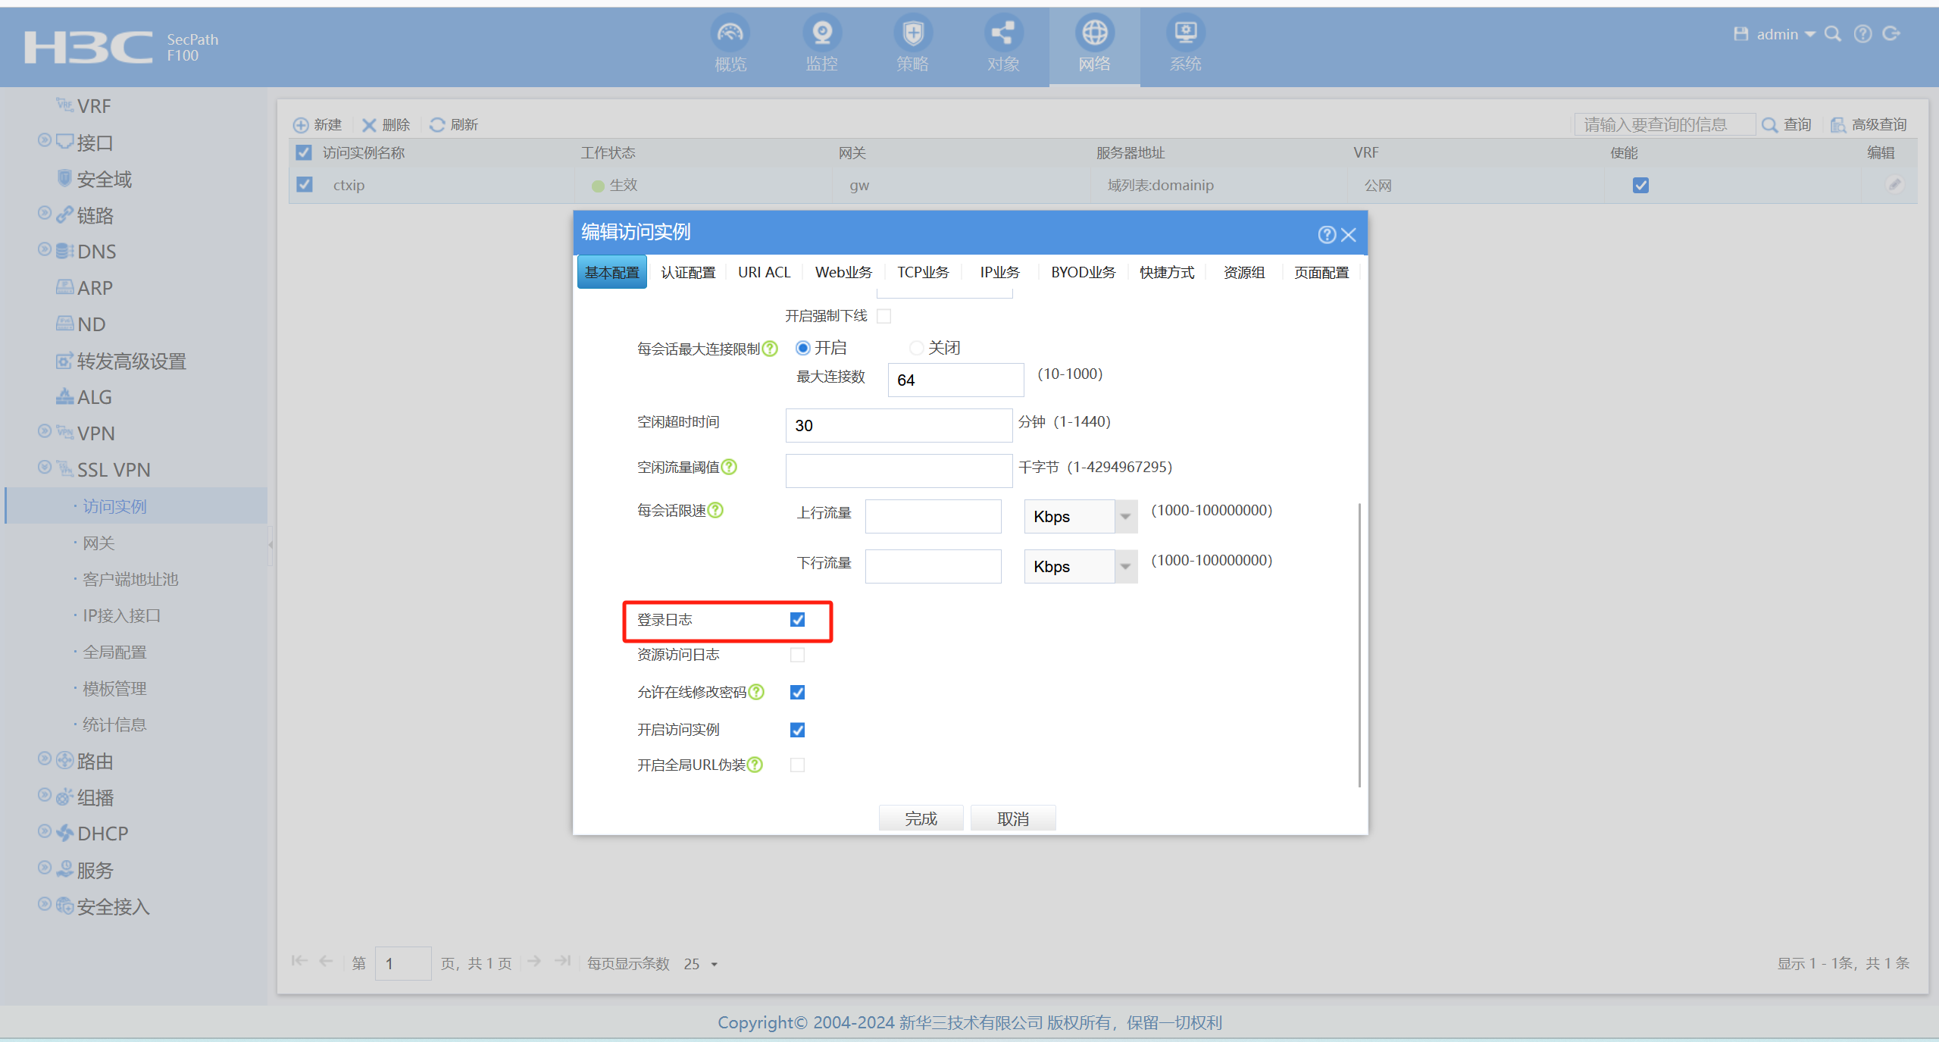The width and height of the screenshot is (1939, 1042).
Task: Click edit pencil icon for ctxip row
Action: tap(1894, 185)
